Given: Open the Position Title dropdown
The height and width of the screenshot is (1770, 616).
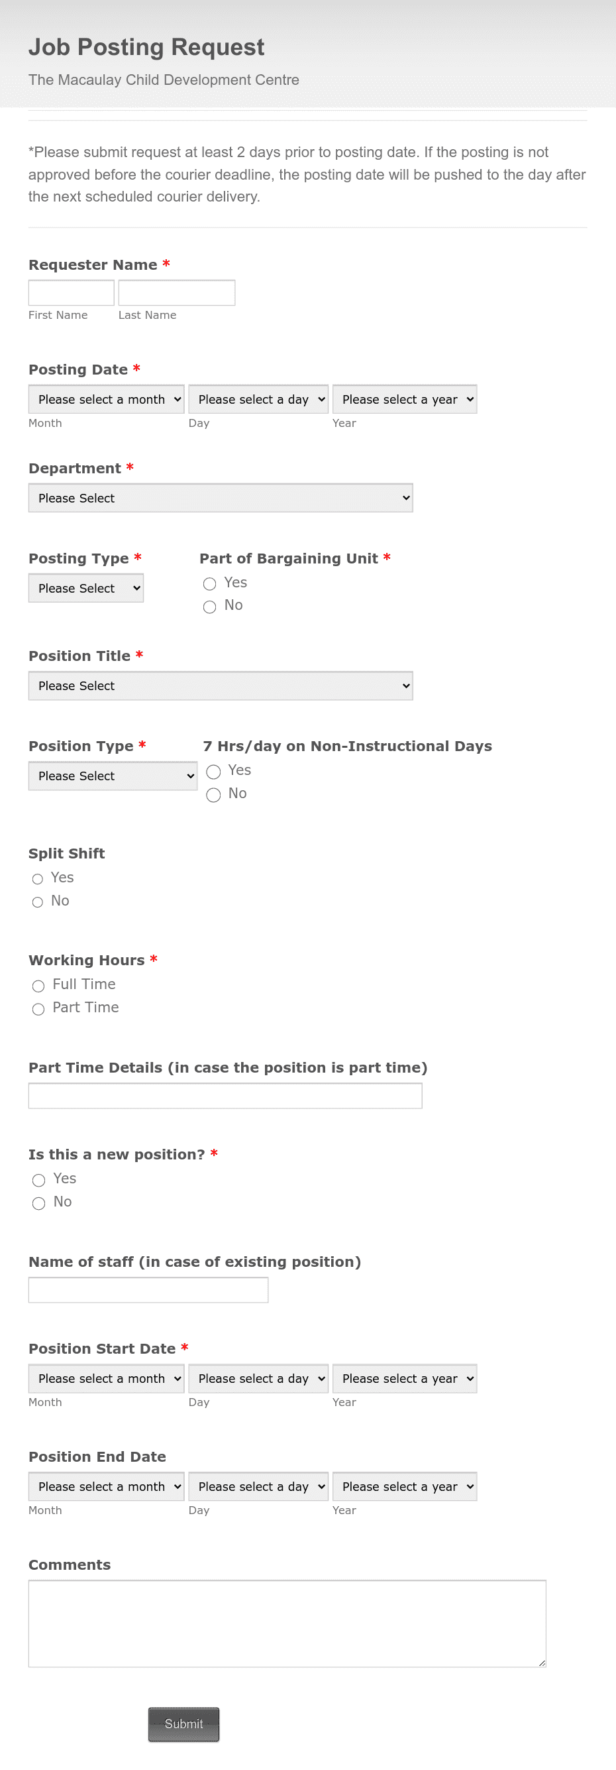Looking at the screenshot, I should point(220,685).
